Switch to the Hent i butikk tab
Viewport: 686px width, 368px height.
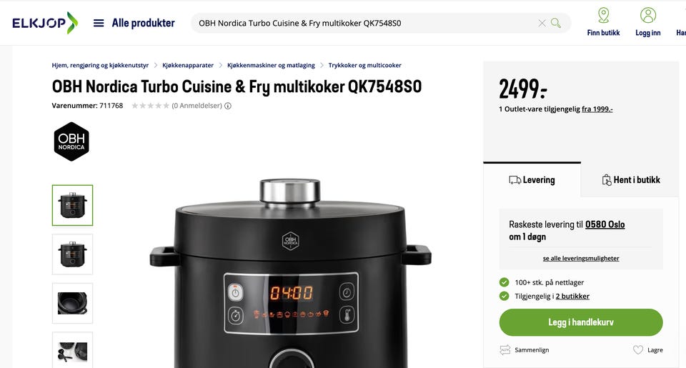(630, 180)
